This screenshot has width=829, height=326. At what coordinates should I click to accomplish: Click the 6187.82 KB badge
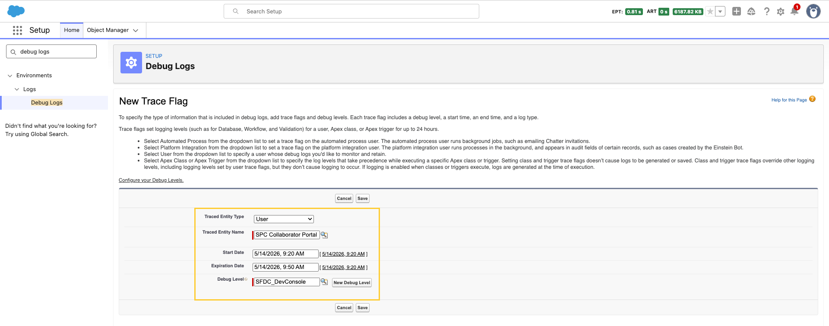[688, 12]
